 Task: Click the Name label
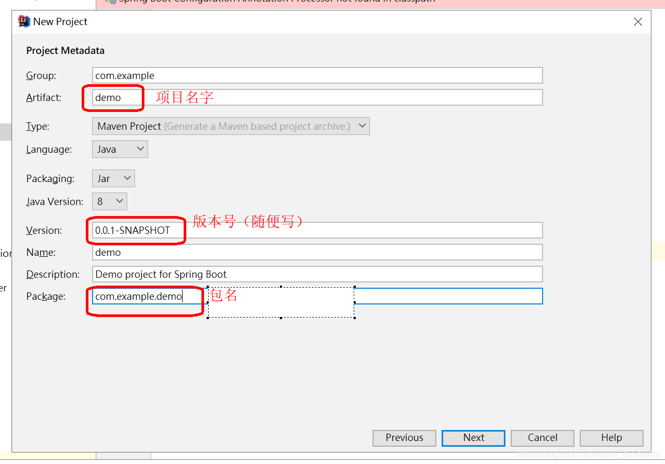click(x=41, y=252)
